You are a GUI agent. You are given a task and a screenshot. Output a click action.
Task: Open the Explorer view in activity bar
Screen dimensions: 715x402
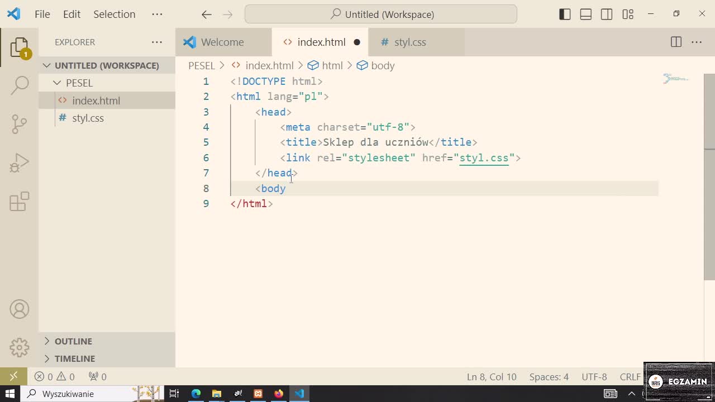click(20, 47)
